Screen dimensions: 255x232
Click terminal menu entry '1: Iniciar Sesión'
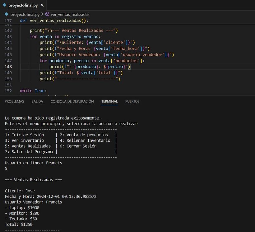pos(24,135)
